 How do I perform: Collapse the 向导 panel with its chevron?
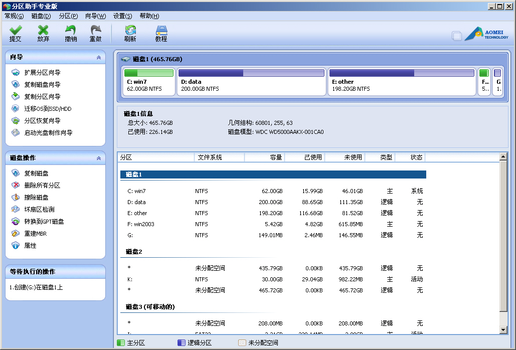point(98,57)
